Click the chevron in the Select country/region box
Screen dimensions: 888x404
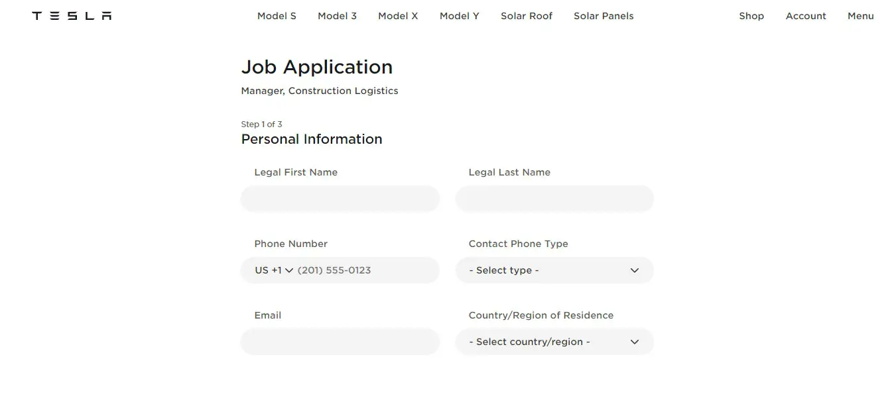tap(635, 342)
